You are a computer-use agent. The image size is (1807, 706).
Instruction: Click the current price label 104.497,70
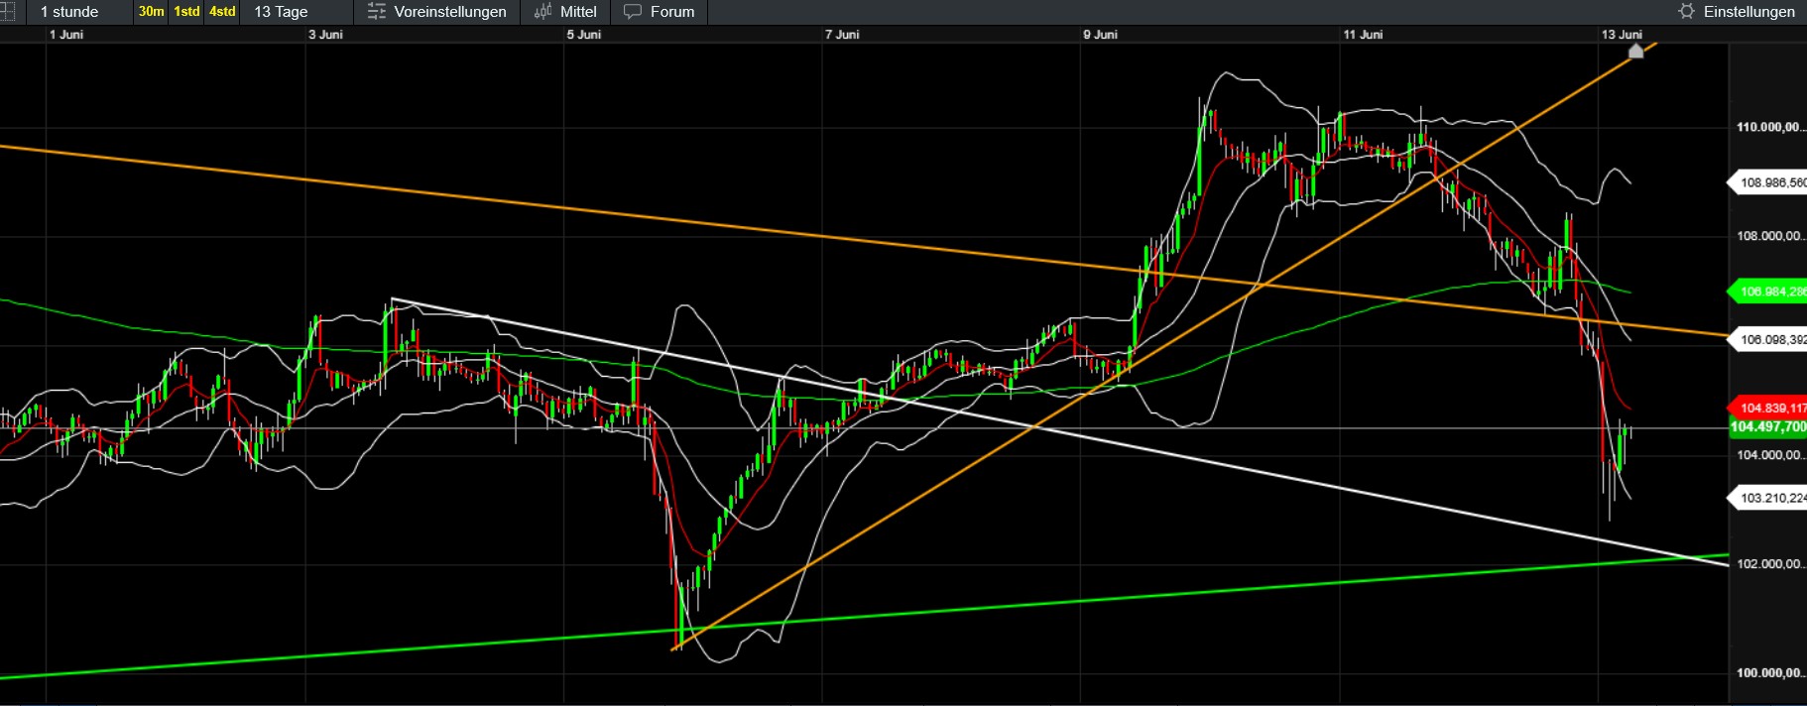tap(1768, 427)
